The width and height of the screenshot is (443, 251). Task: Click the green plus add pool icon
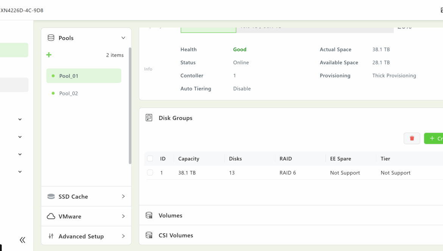coord(49,55)
